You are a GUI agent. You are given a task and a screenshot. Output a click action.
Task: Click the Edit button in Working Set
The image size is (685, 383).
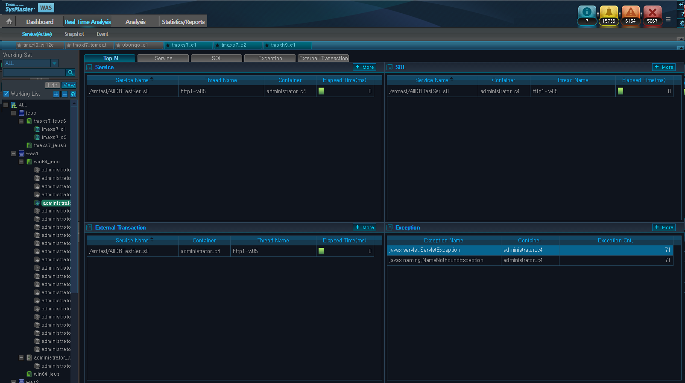point(53,85)
